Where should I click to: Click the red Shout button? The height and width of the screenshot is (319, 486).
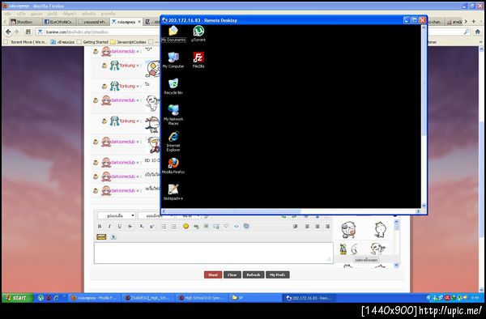point(213,274)
